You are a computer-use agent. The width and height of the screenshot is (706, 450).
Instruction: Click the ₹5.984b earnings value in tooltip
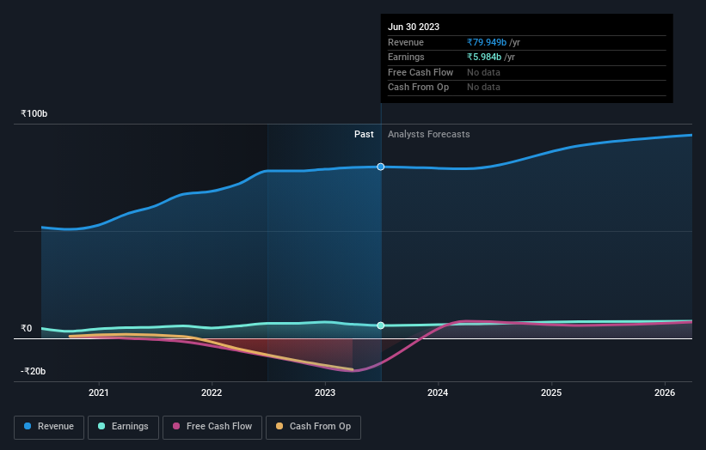point(484,57)
